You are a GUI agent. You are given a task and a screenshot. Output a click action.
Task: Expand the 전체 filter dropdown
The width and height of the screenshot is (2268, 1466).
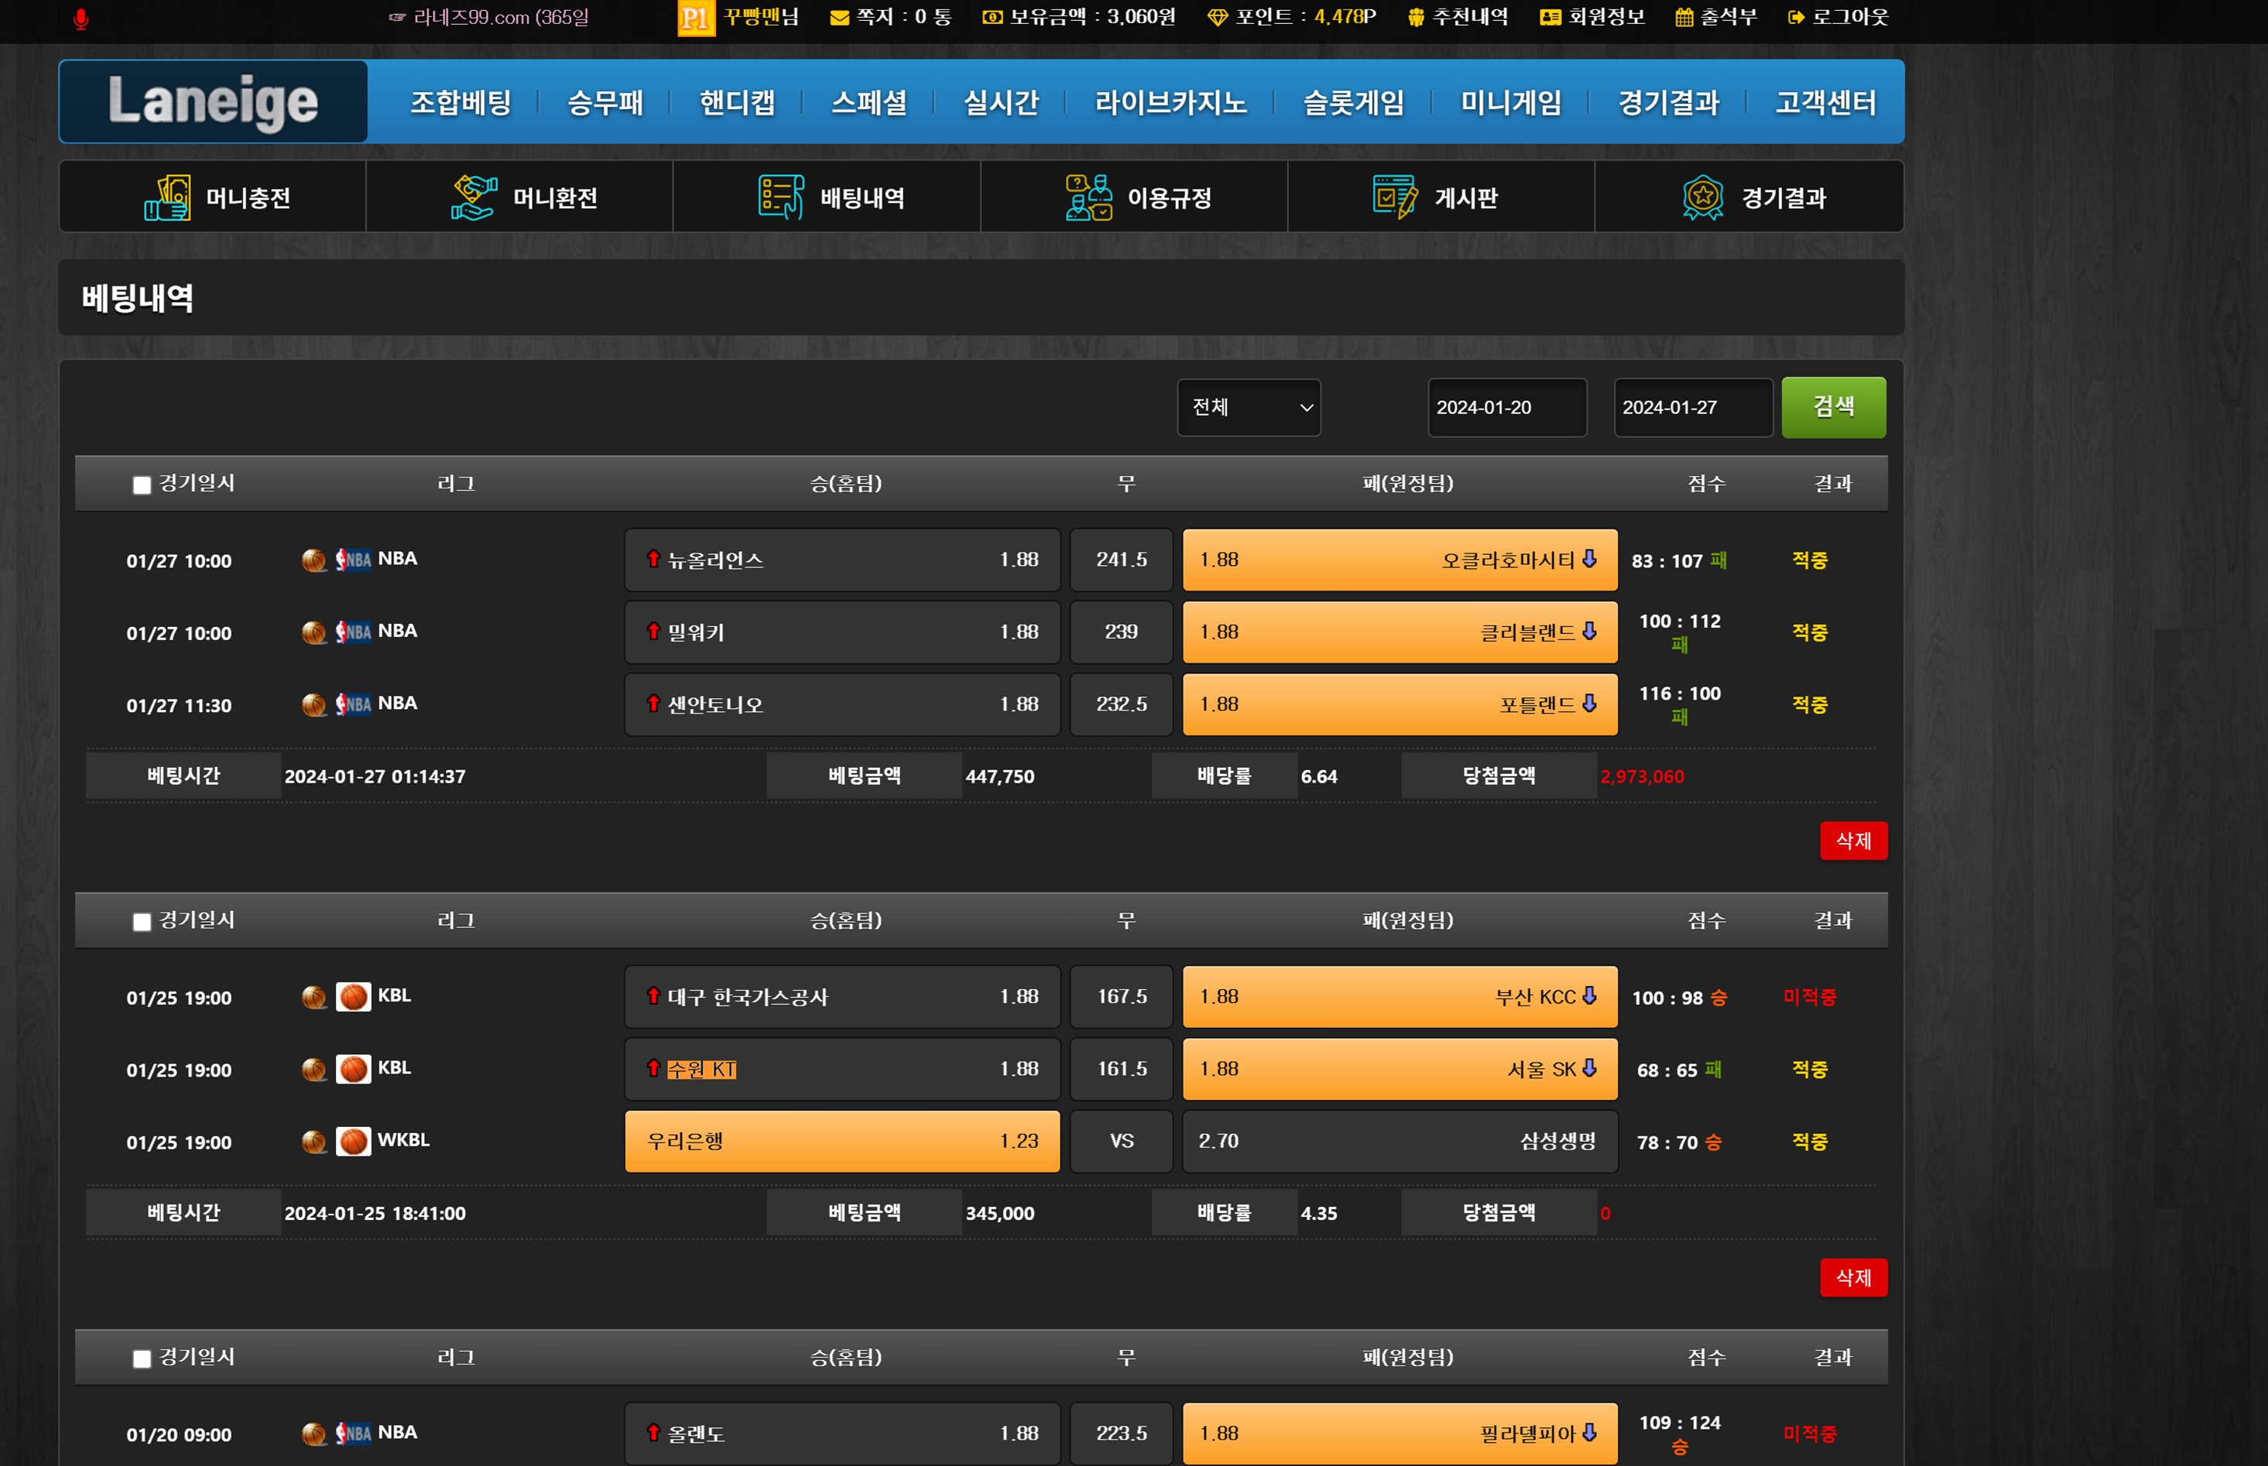pos(1249,407)
